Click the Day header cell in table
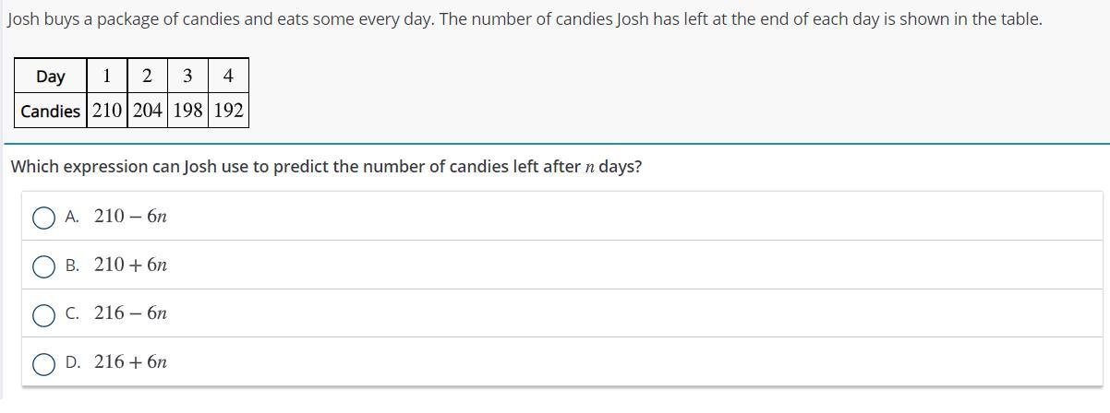The height and width of the screenshot is (413, 1110). click(50, 77)
